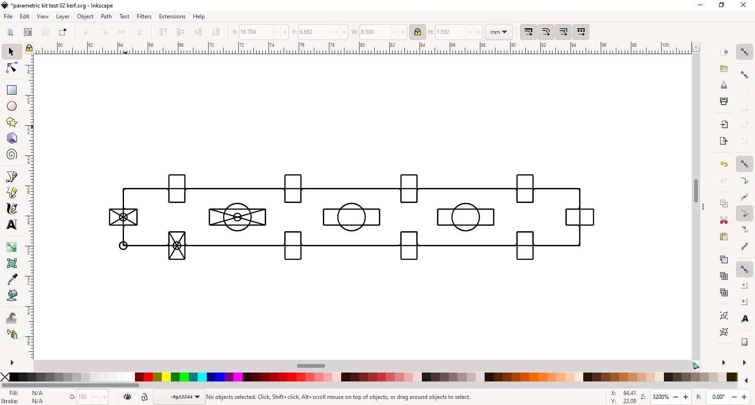Open the mm units dropdown
This screenshot has height=405, width=755.
click(499, 32)
